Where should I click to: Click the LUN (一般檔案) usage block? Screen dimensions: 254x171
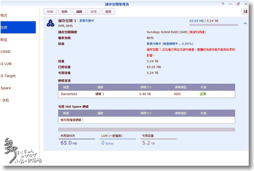117,140
